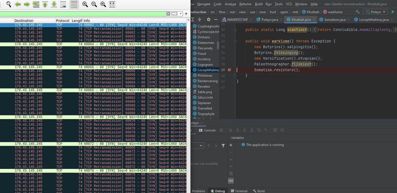The width and height of the screenshot is (397, 193).
Task: Click Wireshark's resize columns icon
Action: click(112, 4)
